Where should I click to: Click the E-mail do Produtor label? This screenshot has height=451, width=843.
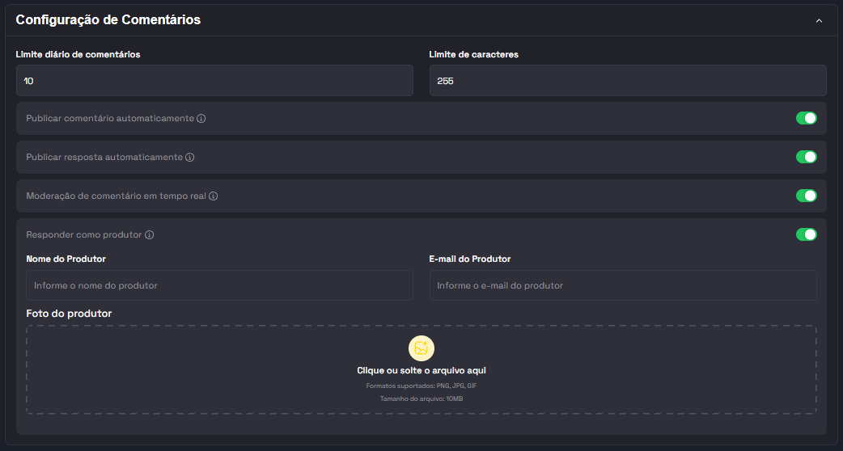pyautogui.click(x=469, y=259)
